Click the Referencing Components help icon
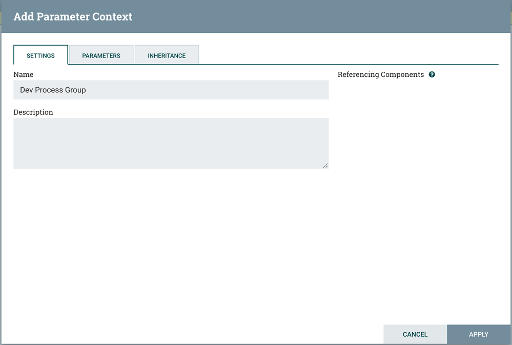 click(x=432, y=74)
